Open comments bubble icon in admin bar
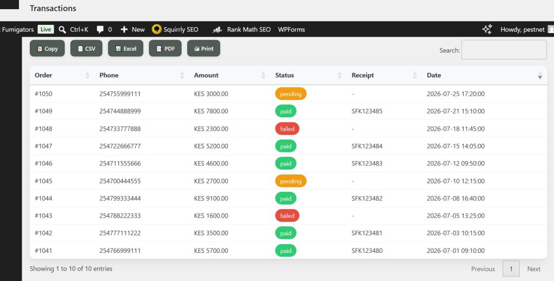The height and width of the screenshot is (281, 554). point(100,30)
